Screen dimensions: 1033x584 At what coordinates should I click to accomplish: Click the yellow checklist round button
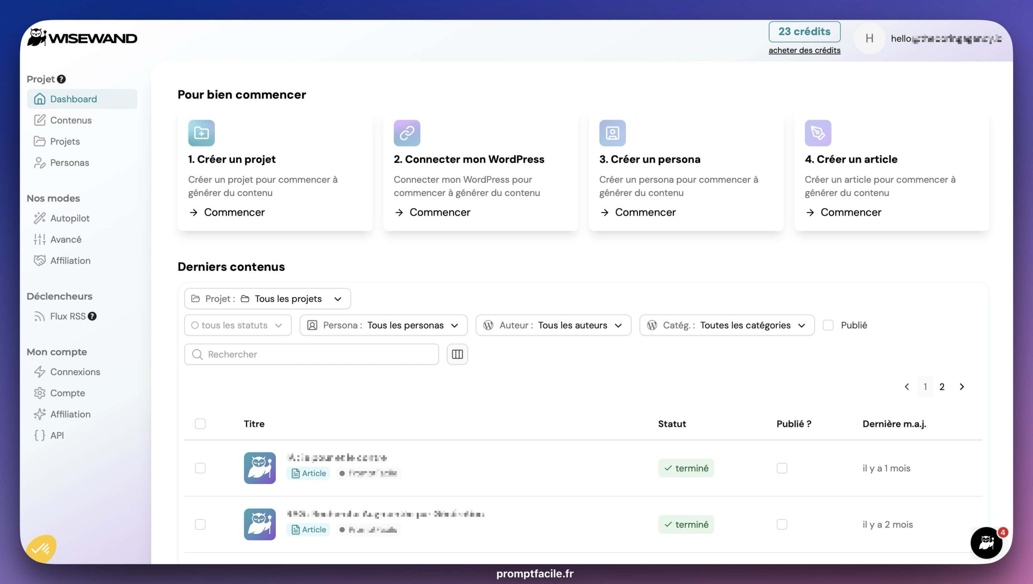click(41, 549)
